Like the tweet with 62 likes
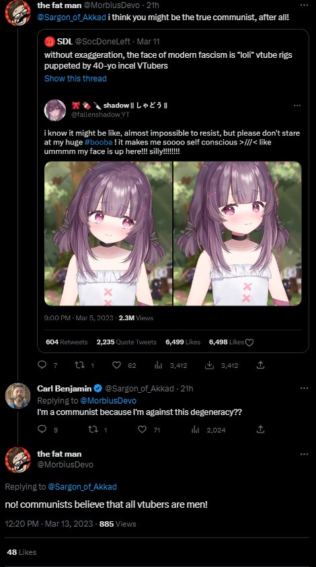 click(116, 365)
